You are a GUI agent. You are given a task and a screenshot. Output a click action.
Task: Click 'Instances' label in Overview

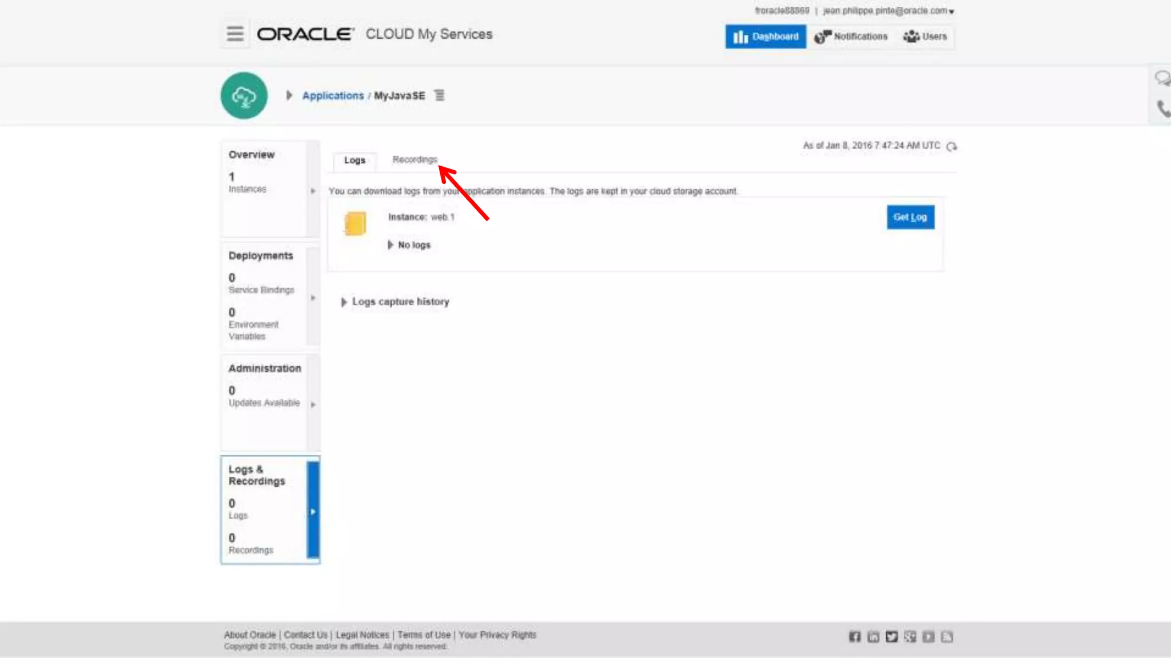248,189
